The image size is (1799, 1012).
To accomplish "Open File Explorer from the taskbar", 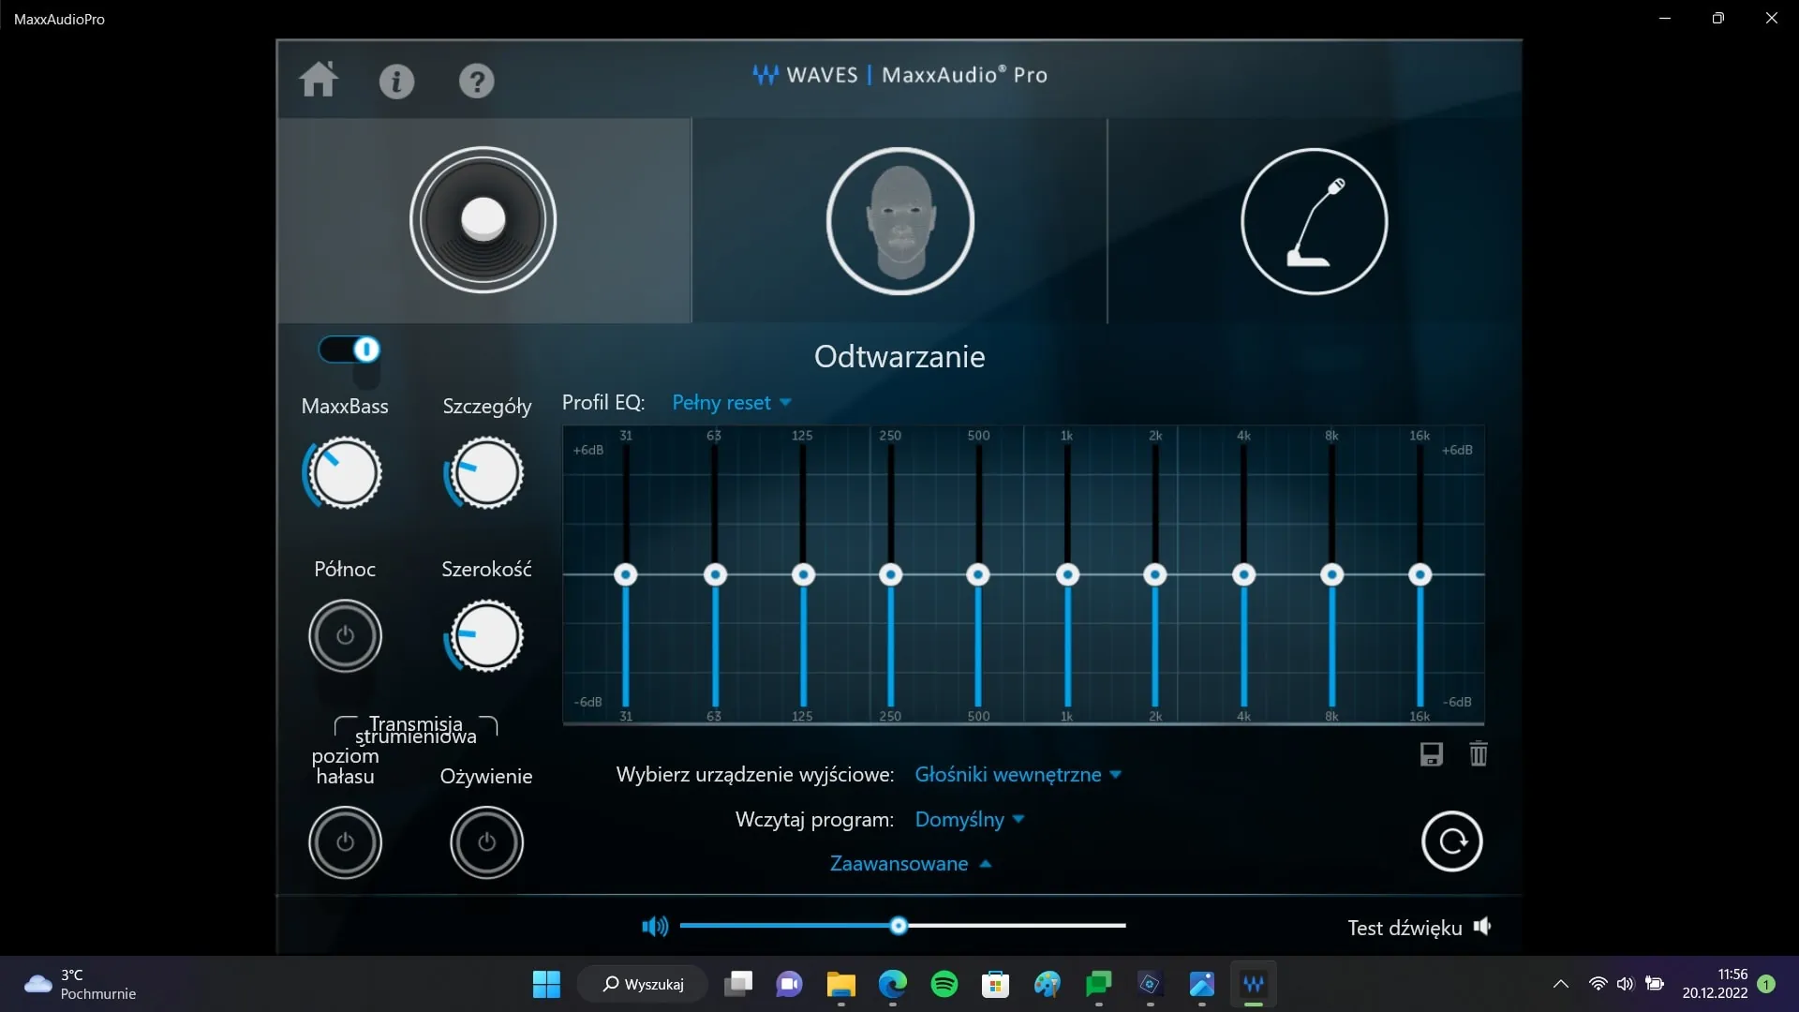I will coord(841,984).
